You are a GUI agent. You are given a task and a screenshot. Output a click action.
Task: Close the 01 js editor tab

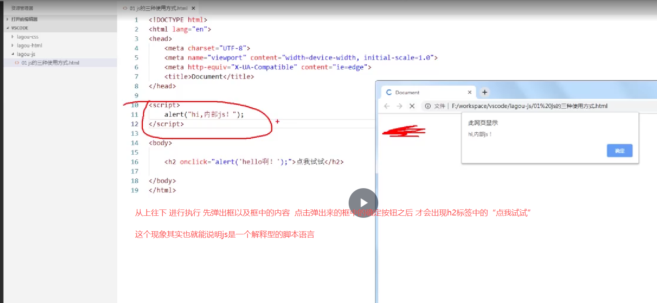point(193,8)
